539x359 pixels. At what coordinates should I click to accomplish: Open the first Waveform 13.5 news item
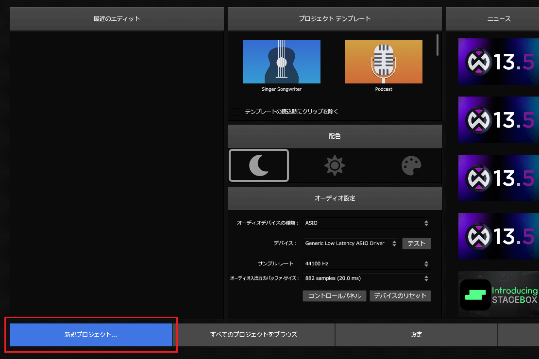tap(499, 62)
